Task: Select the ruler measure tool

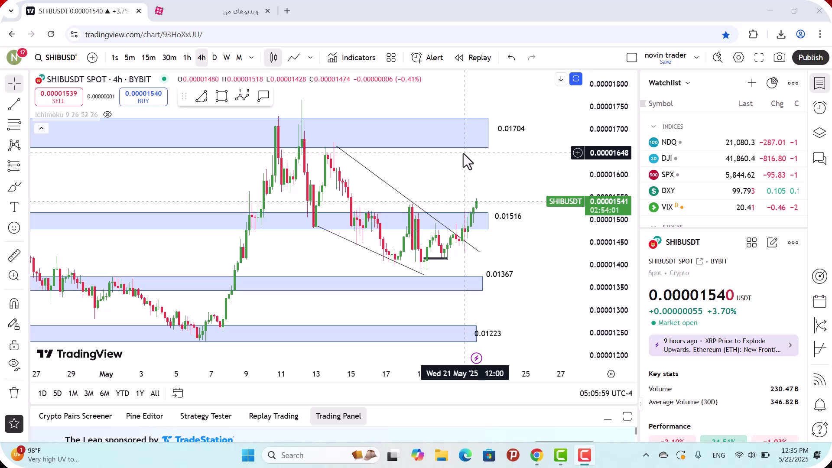Action: pyautogui.click(x=14, y=255)
